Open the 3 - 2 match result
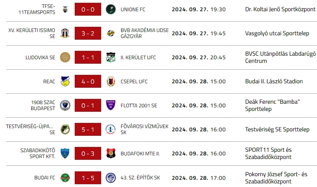 coord(88,33)
